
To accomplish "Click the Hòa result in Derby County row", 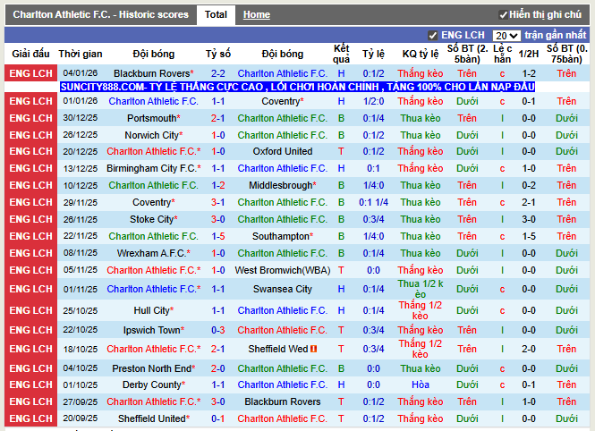I will (420, 385).
